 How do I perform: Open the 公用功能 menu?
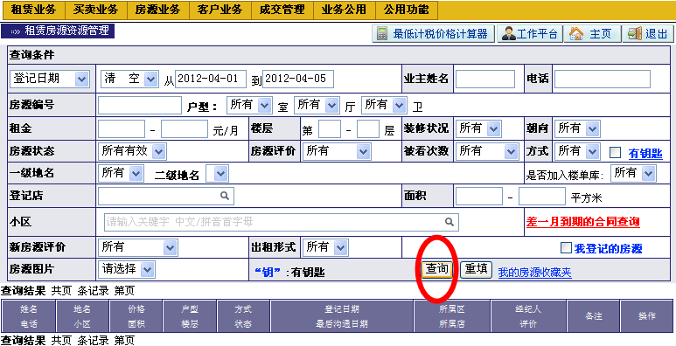tap(407, 10)
